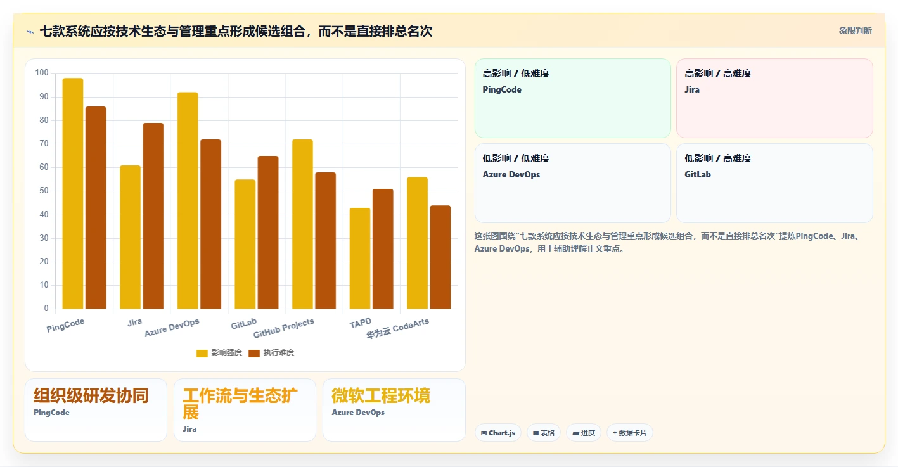898x467 pixels.
Task: Click the 象限判断 label in header
Action: [x=855, y=30]
